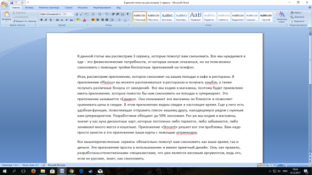The width and height of the screenshot is (312, 175).
Task: Click zoom out minus button
Action: tap(287, 165)
